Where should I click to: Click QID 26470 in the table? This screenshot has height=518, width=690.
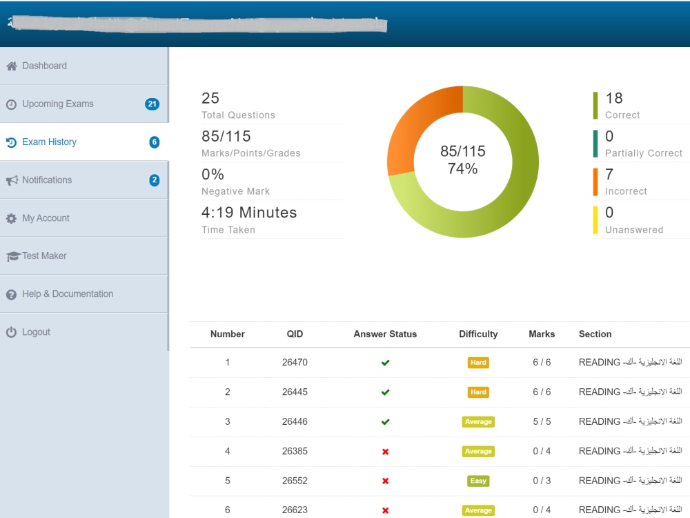295,363
